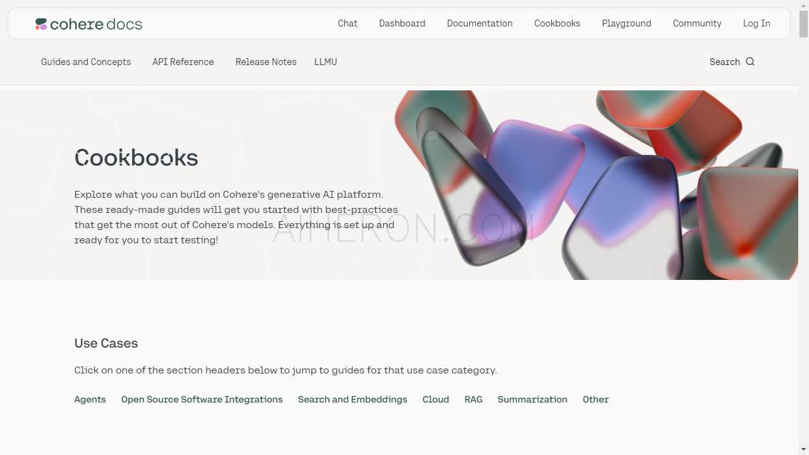Click the scrollbar up arrow
The width and height of the screenshot is (809, 455).
(x=804, y=5)
